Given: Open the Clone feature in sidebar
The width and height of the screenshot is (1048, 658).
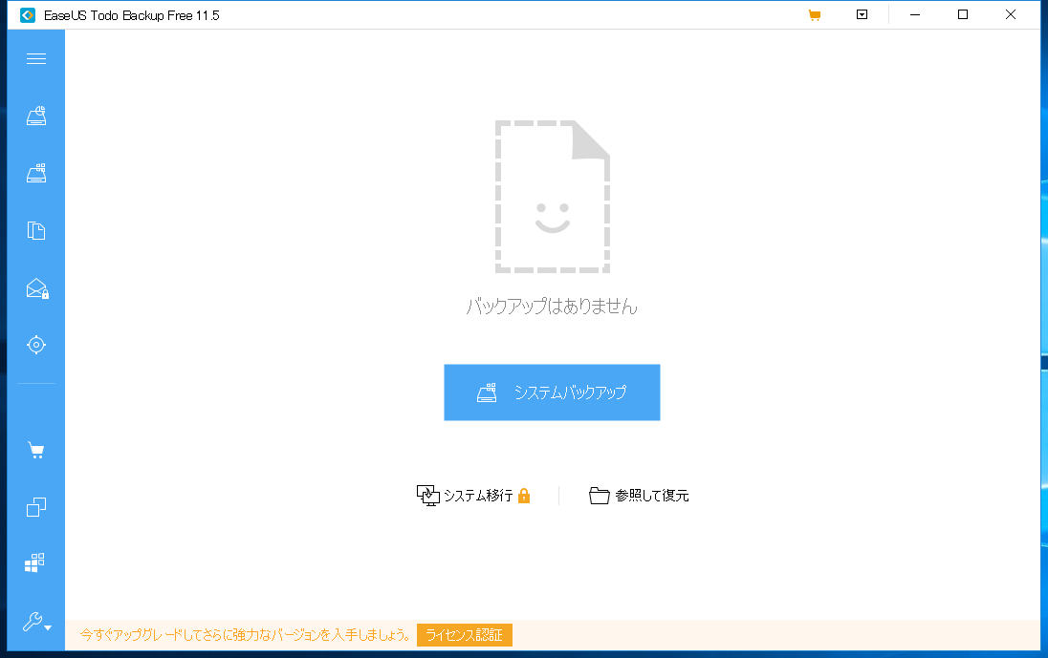Looking at the screenshot, I should 36,506.
